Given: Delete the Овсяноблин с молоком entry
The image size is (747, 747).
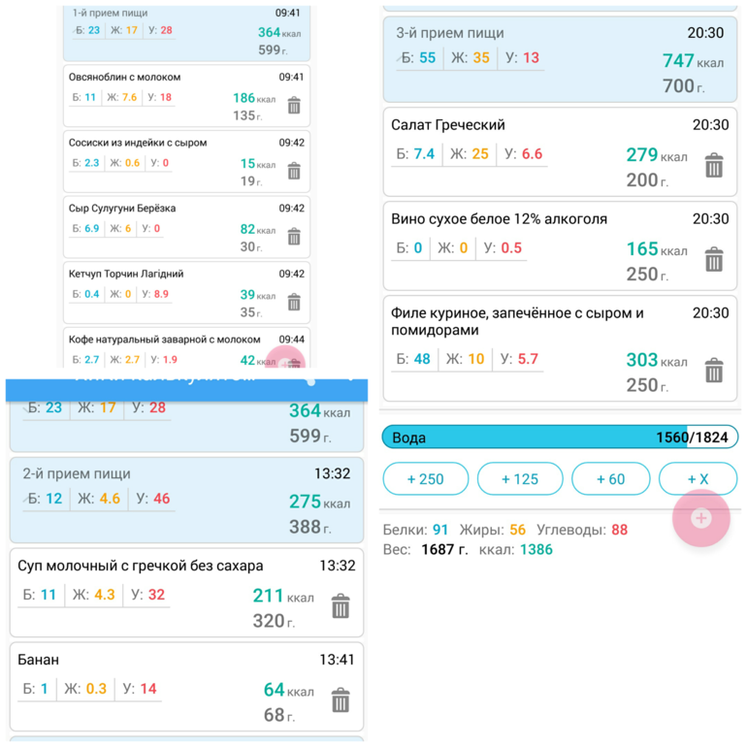Looking at the screenshot, I should point(294,106).
